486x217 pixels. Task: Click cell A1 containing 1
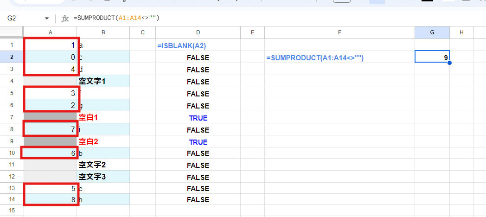50,45
